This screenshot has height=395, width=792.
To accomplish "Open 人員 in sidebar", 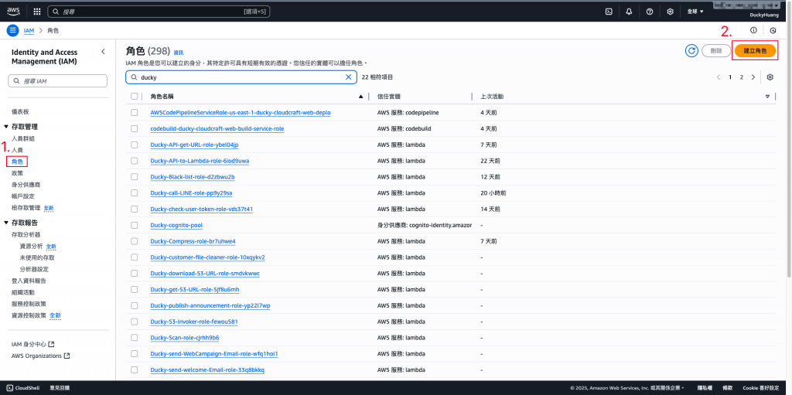I will (17, 150).
